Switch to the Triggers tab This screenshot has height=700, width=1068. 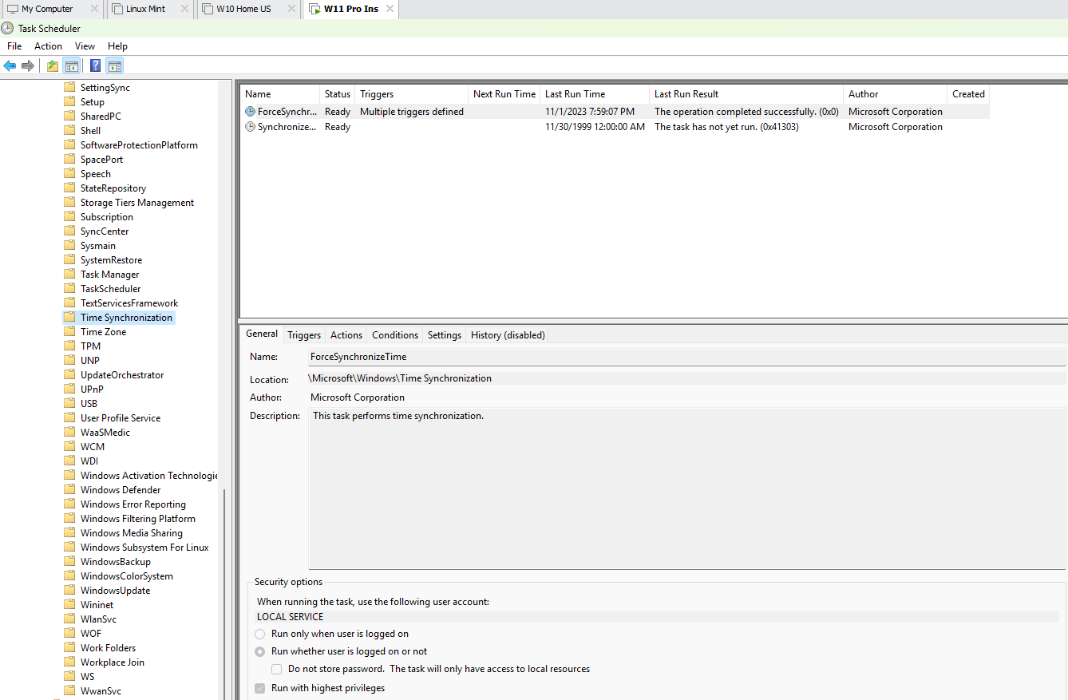tap(304, 335)
